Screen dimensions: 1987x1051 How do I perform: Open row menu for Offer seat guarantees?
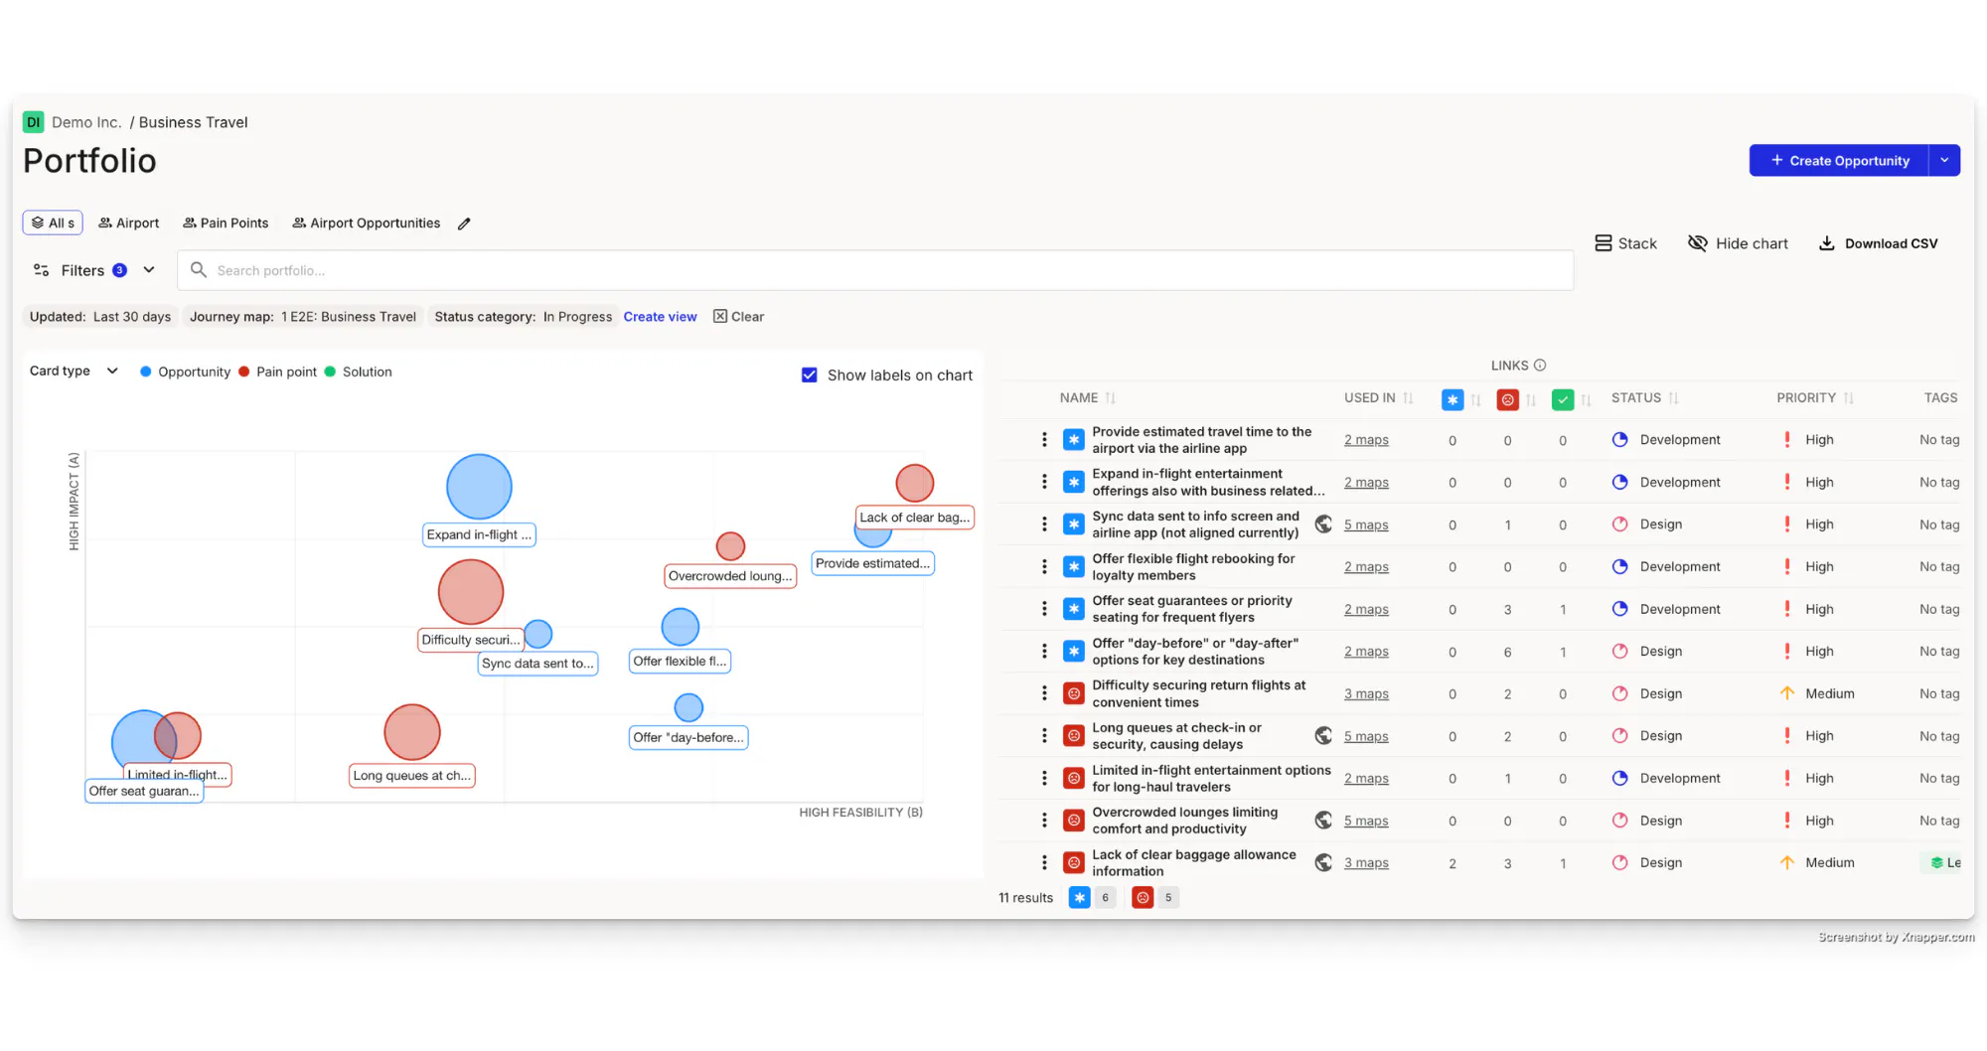click(x=1044, y=609)
